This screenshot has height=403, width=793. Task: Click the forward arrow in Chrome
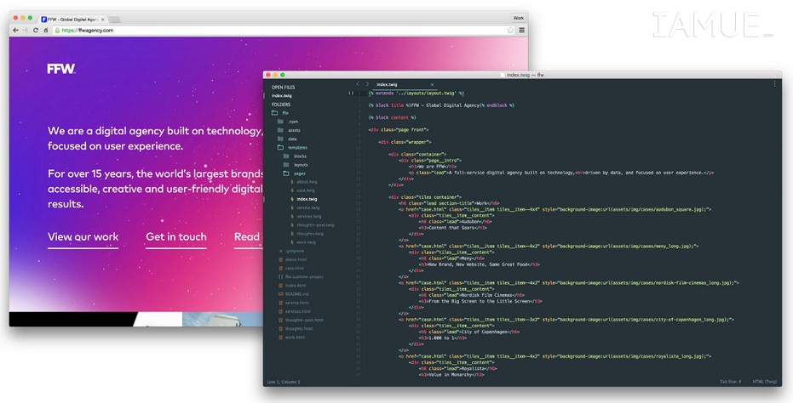[x=26, y=31]
